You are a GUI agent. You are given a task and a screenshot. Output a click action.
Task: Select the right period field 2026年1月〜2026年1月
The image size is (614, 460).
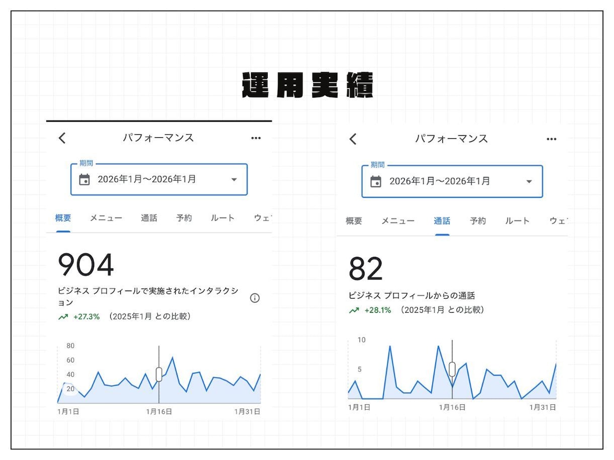(x=452, y=181)
